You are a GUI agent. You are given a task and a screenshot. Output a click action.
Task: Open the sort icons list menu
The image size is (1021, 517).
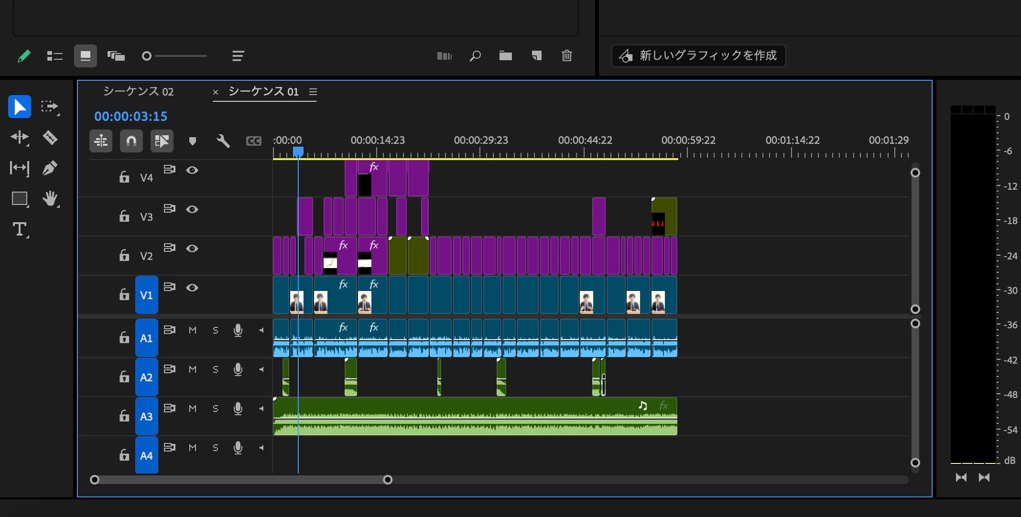238,56
